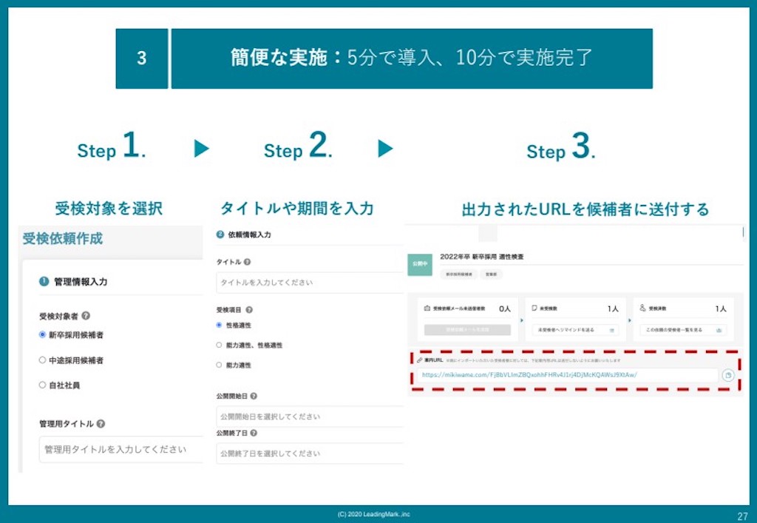Screen dimensions: 757x523
Task: Click the person icon on 受検済数 card
Action: (643, 306)
